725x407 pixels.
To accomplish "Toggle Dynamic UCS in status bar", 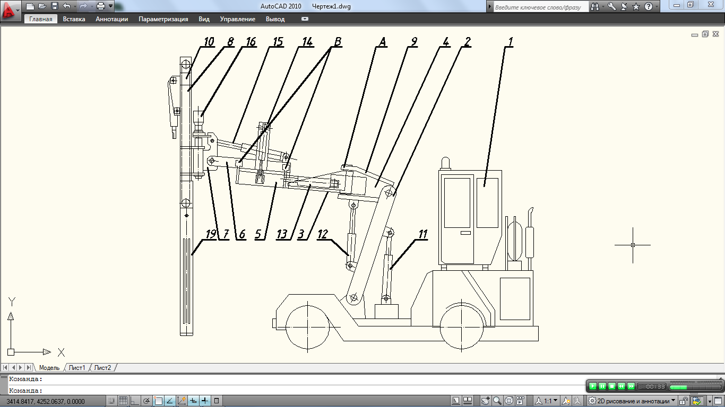I will click(x=182, y=401).
